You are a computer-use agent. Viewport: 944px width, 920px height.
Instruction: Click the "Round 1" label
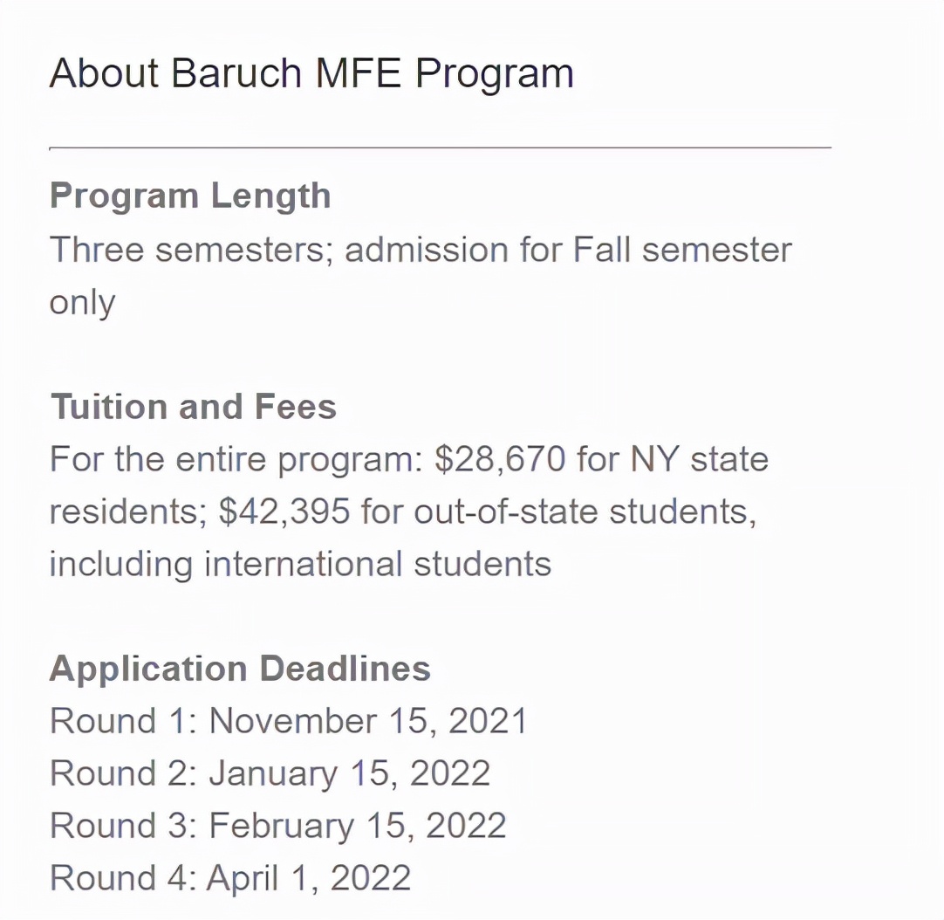click(119, 721)
